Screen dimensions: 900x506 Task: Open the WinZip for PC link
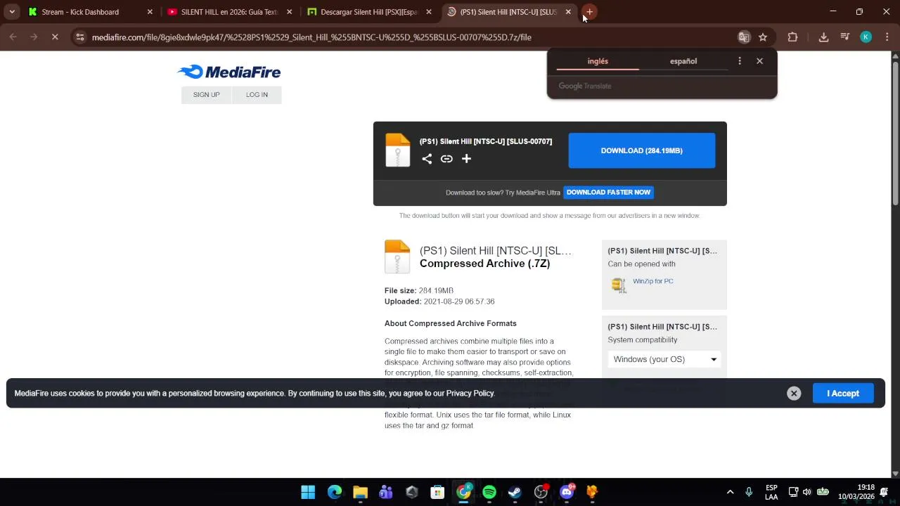click(x=653, y=281)
